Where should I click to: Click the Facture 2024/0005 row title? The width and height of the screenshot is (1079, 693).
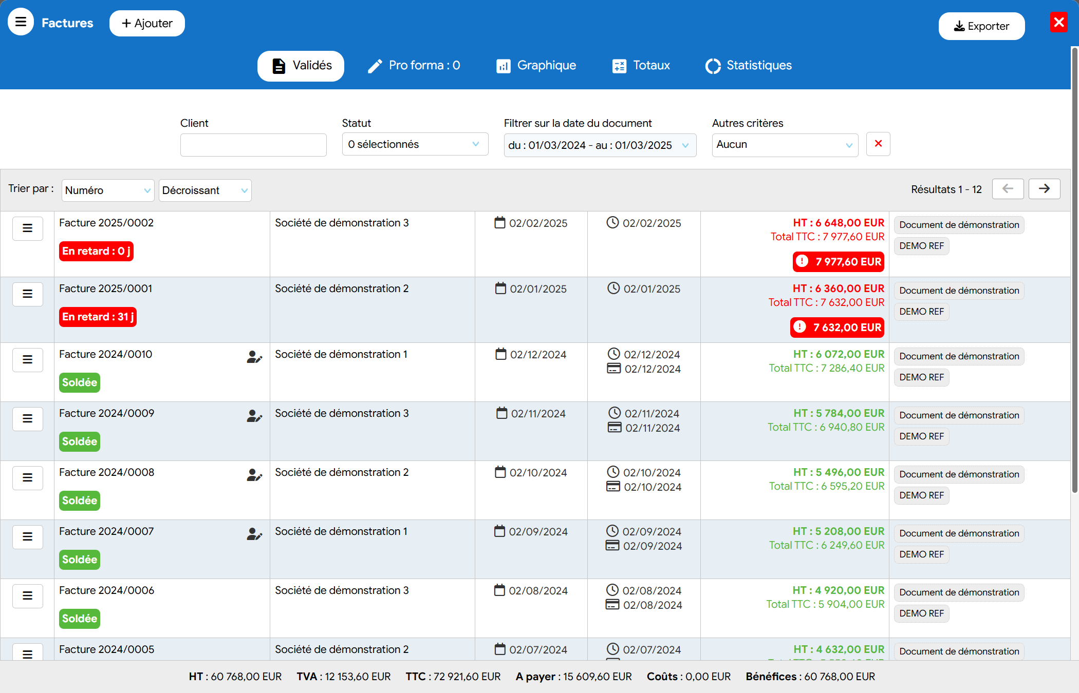point(107,649)
